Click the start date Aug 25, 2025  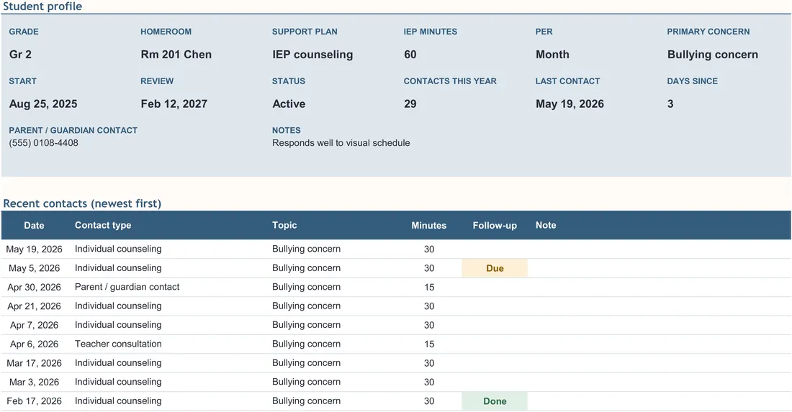pos(43,104)
